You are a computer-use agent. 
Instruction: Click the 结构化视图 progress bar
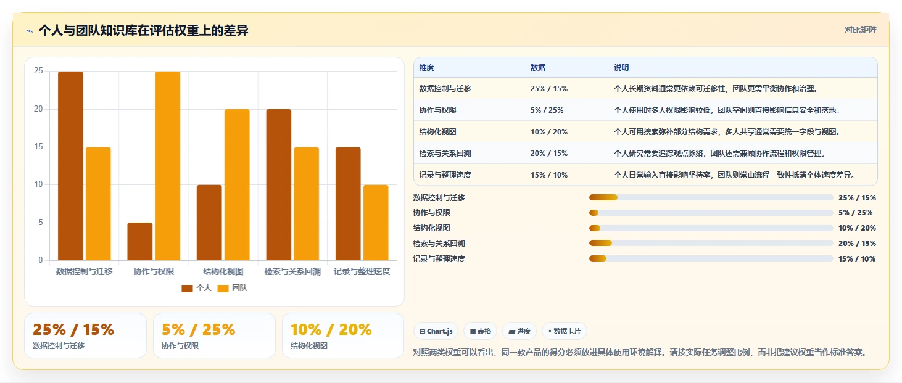[711, 228]
